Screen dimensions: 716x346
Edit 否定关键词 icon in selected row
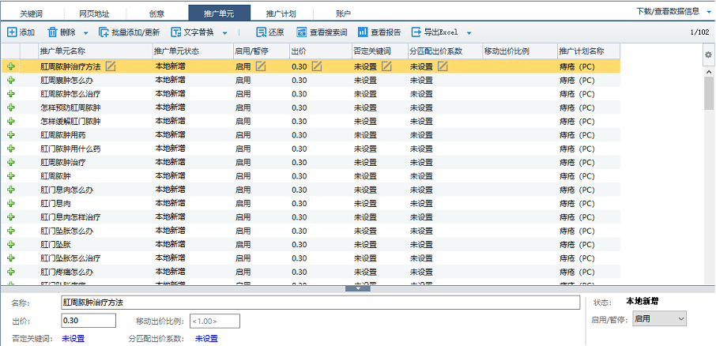(386, 66)
